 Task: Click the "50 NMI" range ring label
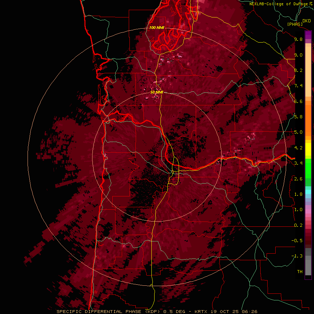pos(157,92)
